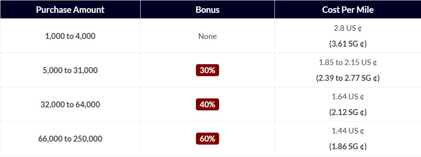This screenshot has width=421, height=157.
Task: Select the 30% bonus badge
Action: [x=207, y=70]
